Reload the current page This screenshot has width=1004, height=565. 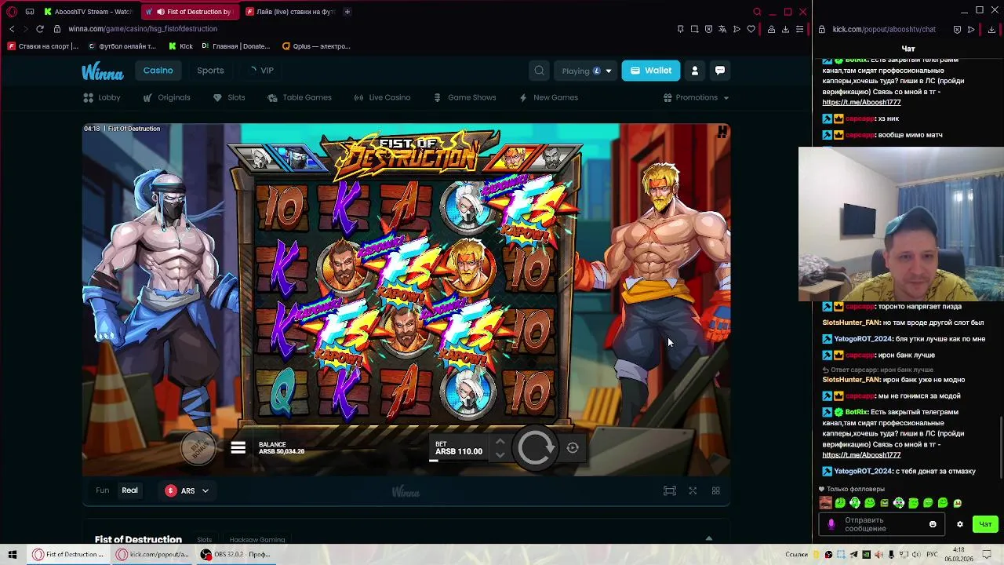40,29
